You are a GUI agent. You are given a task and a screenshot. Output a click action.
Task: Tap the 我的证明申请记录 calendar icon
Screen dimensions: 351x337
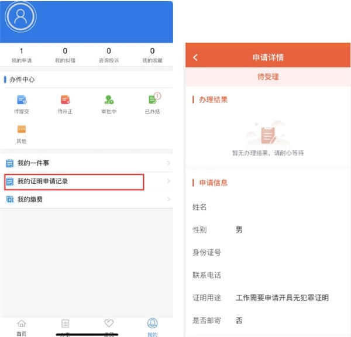pos(9,181)
